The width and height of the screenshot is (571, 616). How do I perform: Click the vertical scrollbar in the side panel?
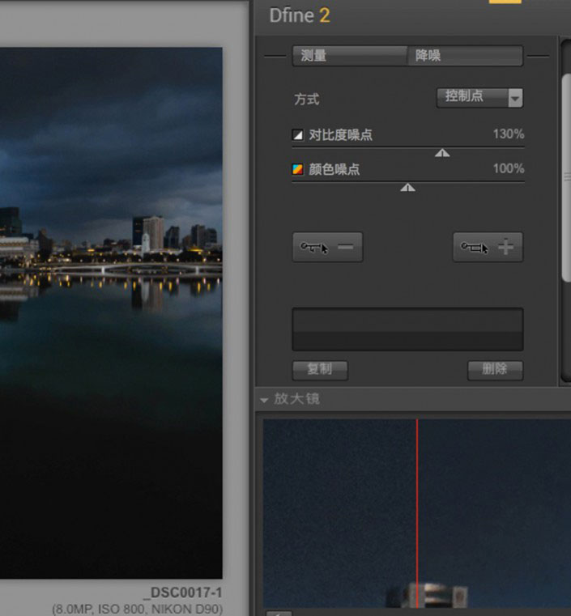[566, 176]
